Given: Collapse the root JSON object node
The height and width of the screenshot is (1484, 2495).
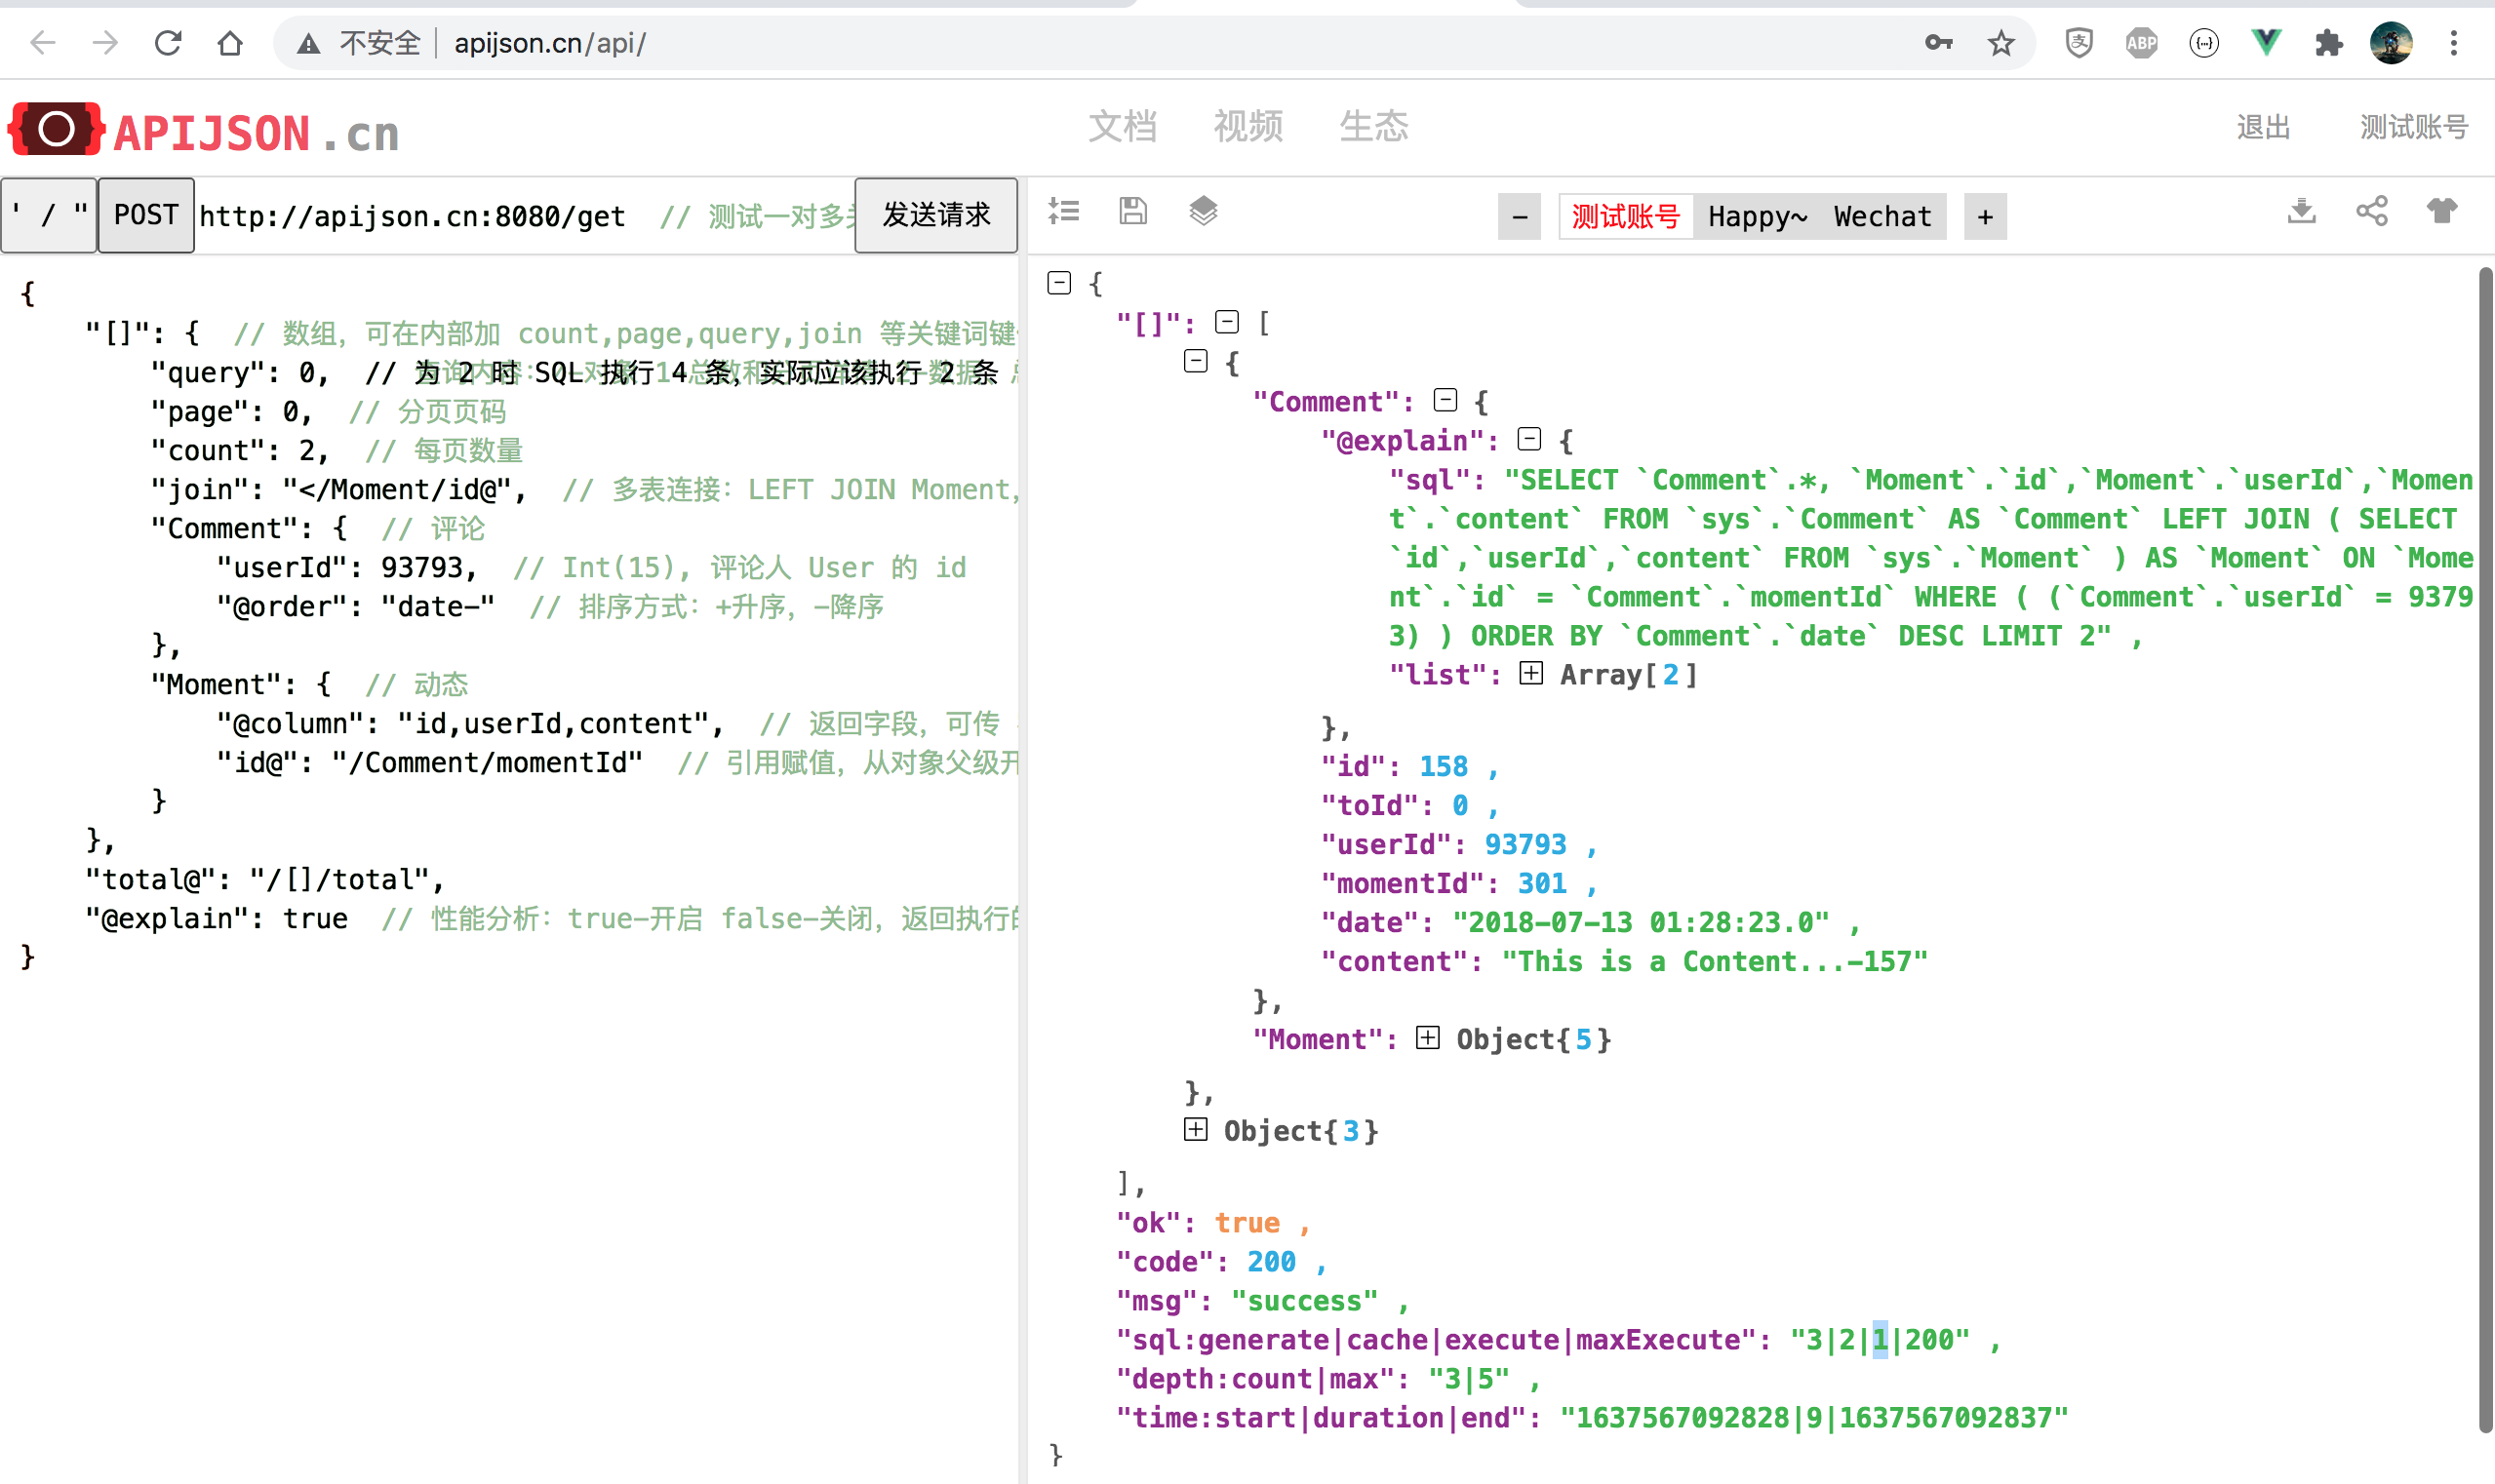Looking at the screenshot, I should point(1058,283).
